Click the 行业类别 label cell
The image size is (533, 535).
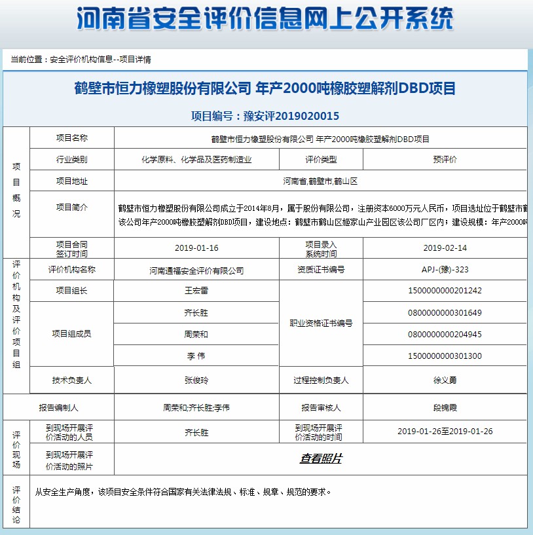click(x=71, y=159)
